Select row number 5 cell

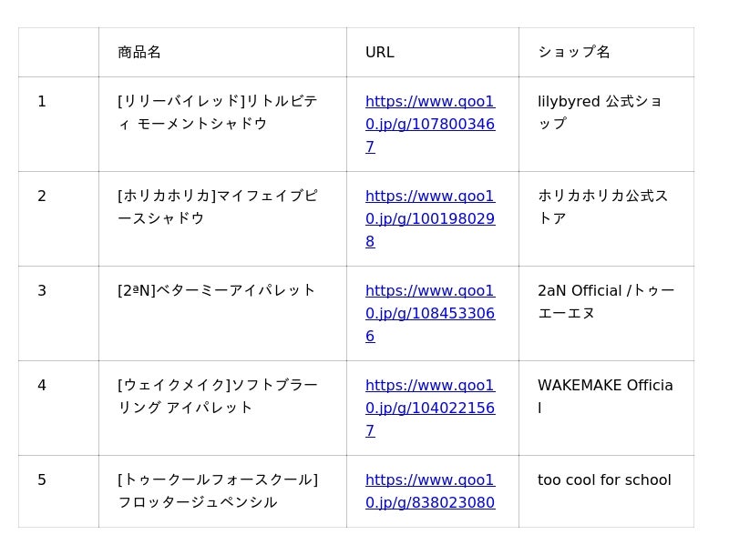(58, 491)
